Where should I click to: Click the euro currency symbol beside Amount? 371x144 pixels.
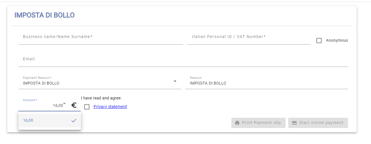pyautogui.click(x=74, y=105)
